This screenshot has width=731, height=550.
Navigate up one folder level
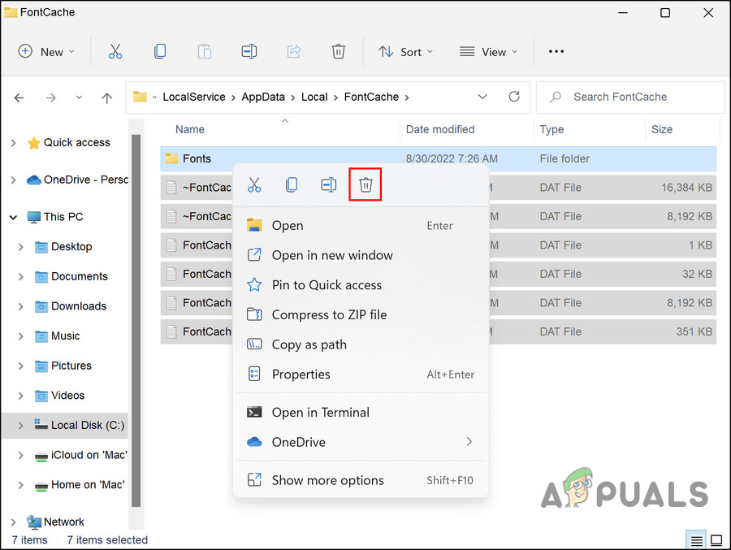click(x=106, y=97)
